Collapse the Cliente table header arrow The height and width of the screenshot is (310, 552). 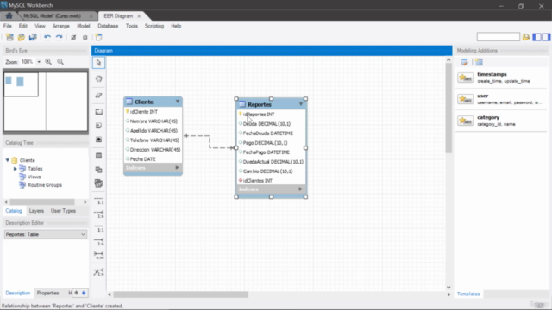[178, 102]
